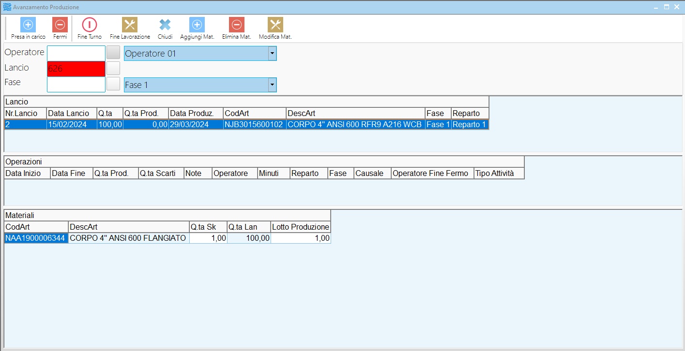The image size is (685, 351).
Task: Click the Reparto header in Lancio grid
Action: pos(470,113)
